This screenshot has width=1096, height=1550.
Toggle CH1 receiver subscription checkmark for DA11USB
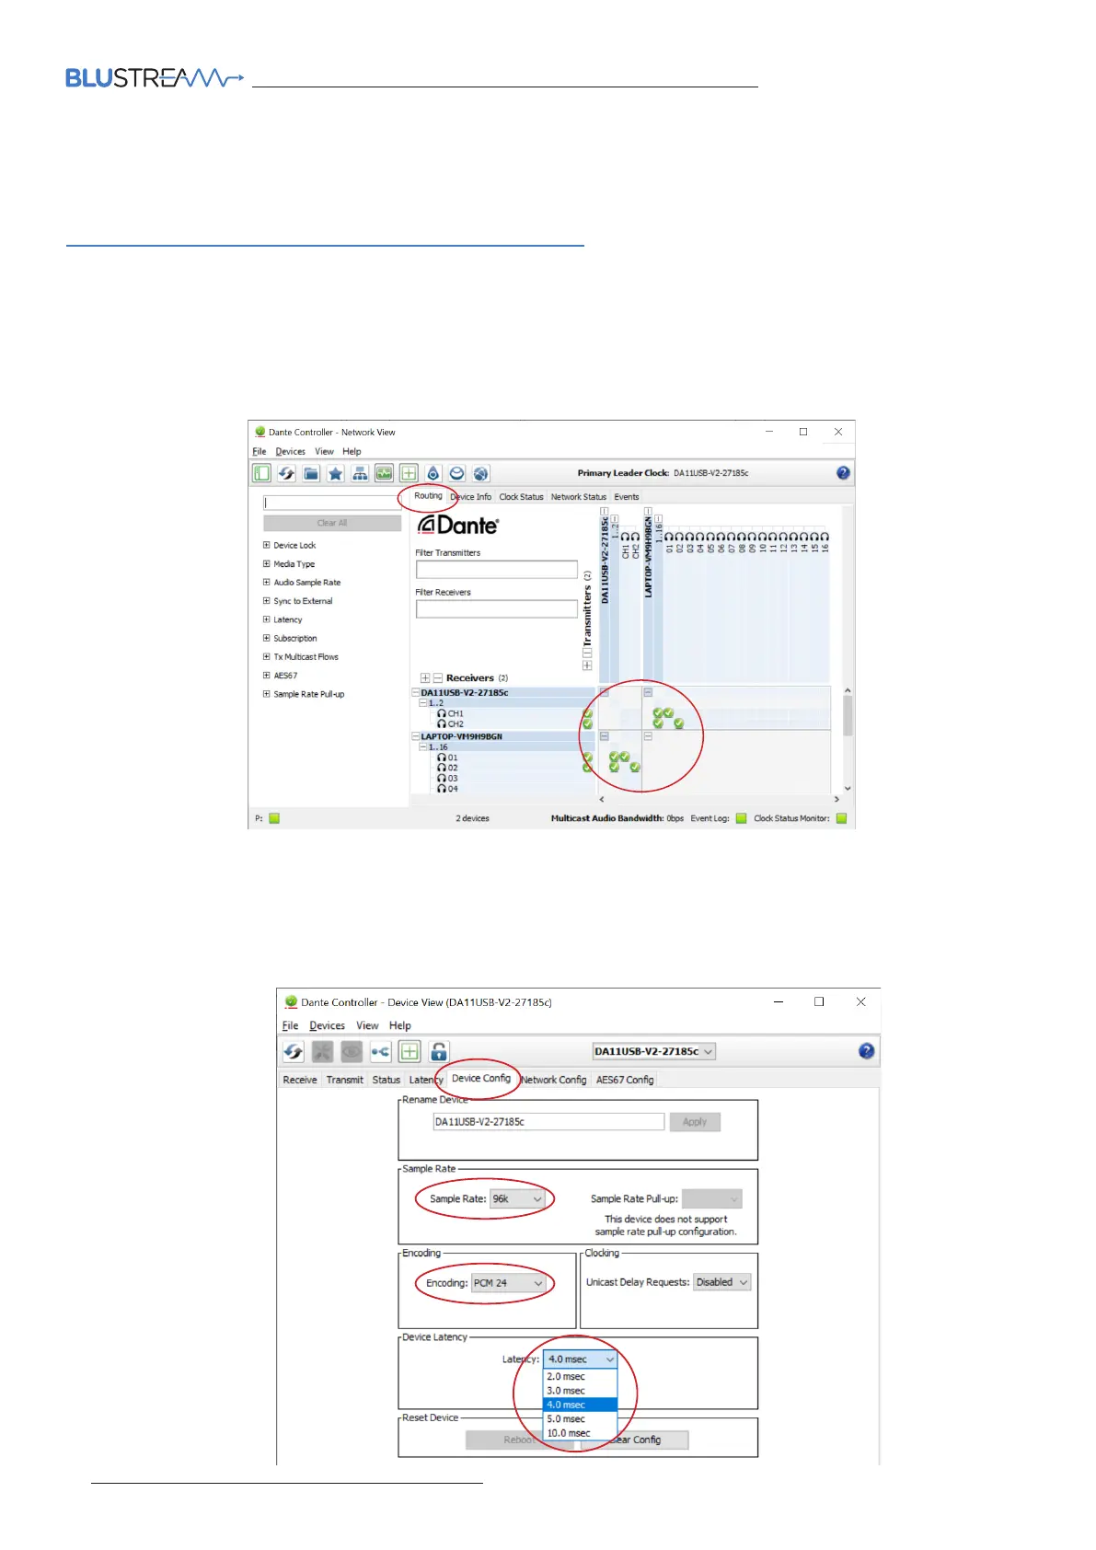coord(658,713)
